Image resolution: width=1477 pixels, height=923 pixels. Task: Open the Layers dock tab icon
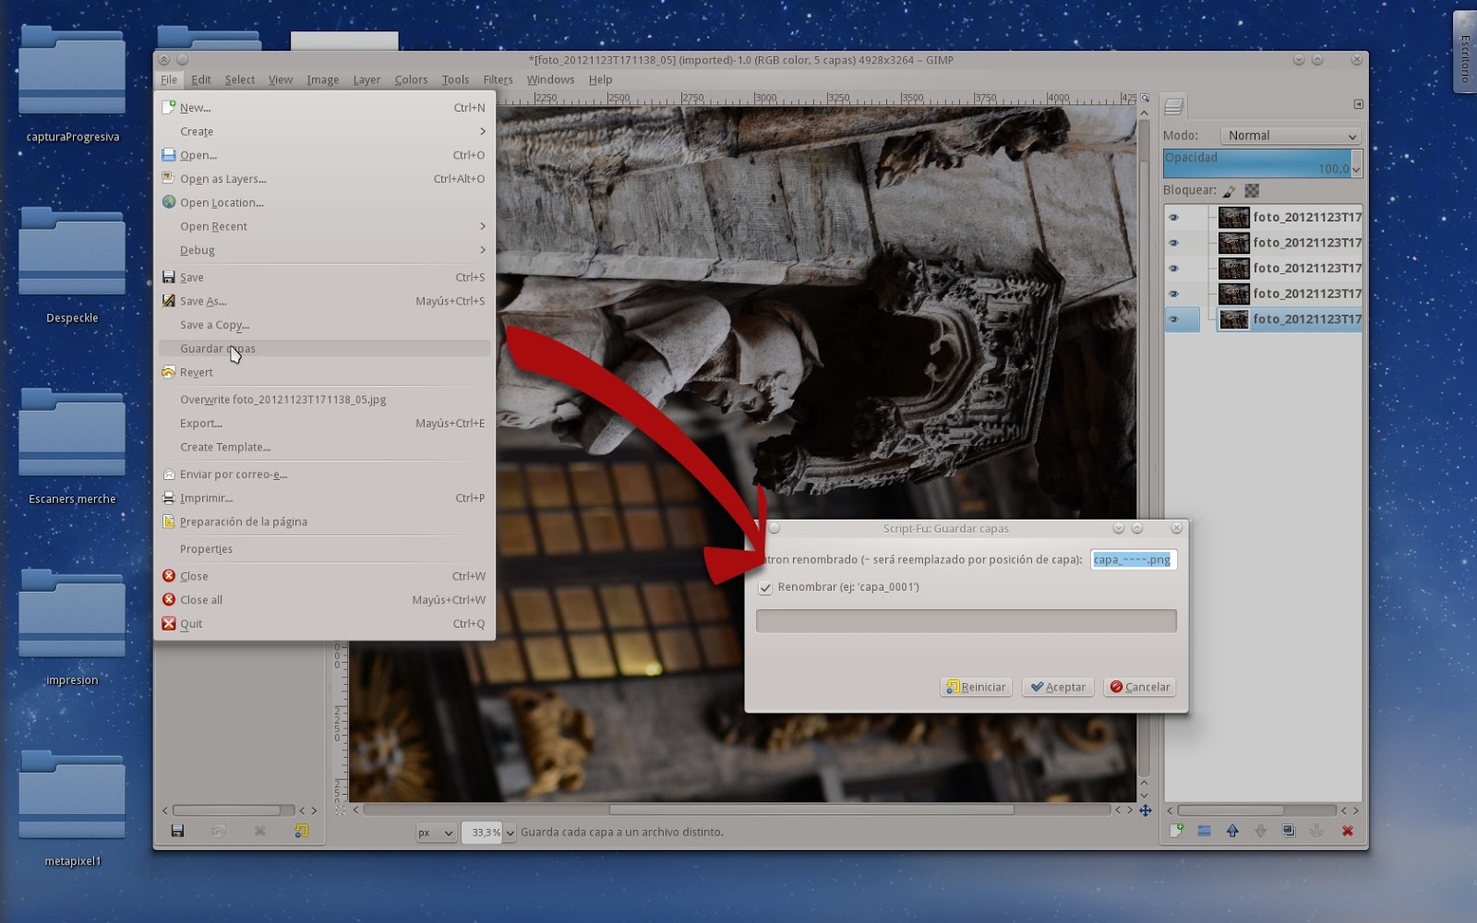[x=1174, y=107]
